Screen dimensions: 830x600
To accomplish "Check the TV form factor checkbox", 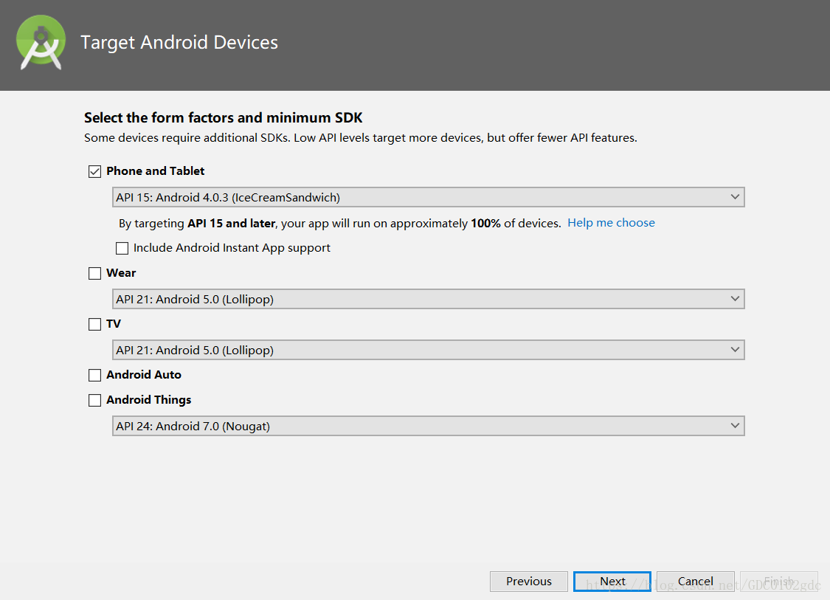I will tap(94, 324).
